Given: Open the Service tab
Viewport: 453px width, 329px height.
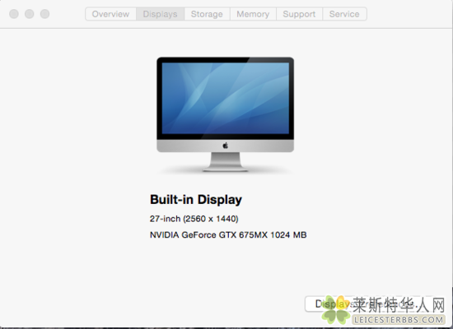Looking at the screenshot, I should coord(344,14).
